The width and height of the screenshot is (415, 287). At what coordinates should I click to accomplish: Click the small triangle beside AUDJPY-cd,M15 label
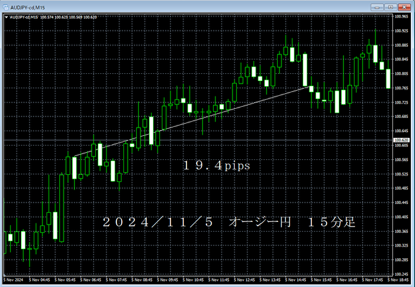(6, 17)
